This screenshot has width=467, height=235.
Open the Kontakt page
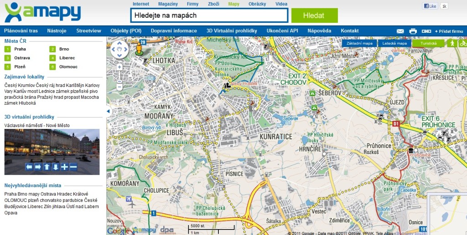(x=350, y=31)
